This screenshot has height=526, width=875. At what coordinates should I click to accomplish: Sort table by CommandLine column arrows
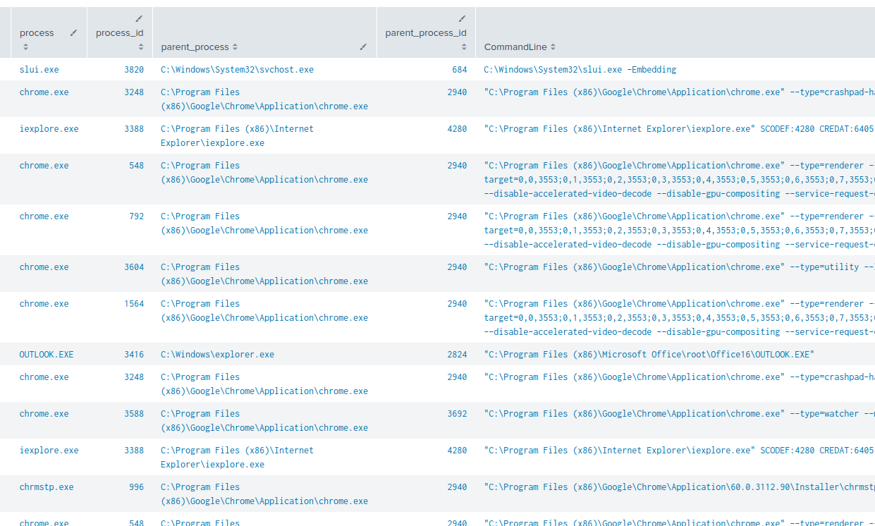click(x=553, y=47)
